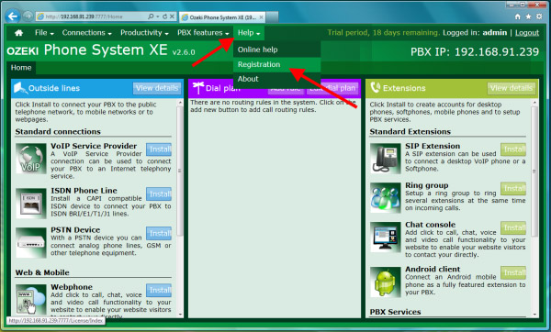Screen dimensions: 551x332
Task: Click the Outside lines panel scrollbar
Action: pos(180,171)
